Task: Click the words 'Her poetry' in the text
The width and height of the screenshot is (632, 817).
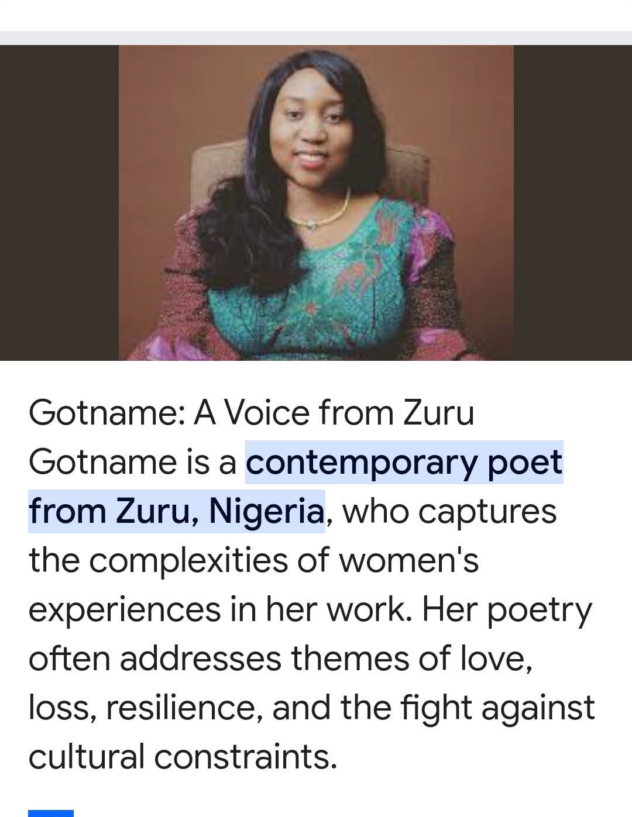Action: coord(507,609)
